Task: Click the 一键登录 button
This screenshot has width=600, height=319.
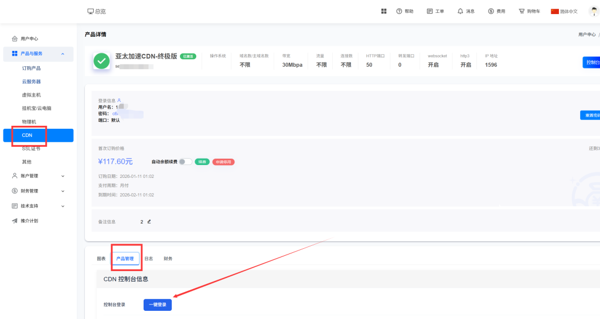Action: (x=158, y=304)
